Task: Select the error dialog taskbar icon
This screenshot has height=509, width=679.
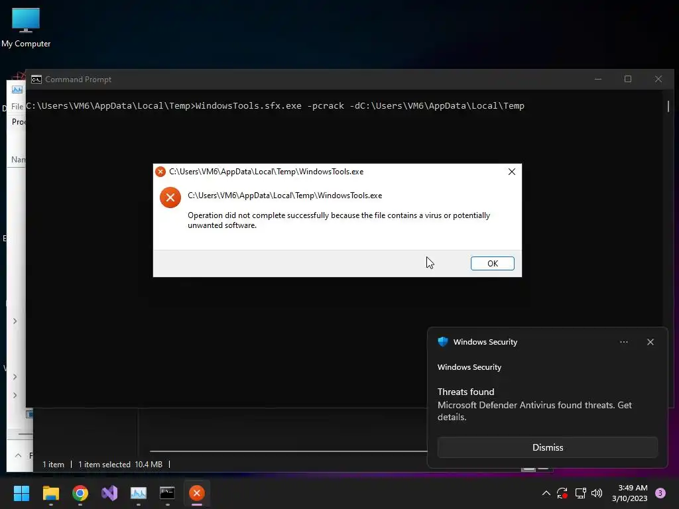Action: [196, 493]
